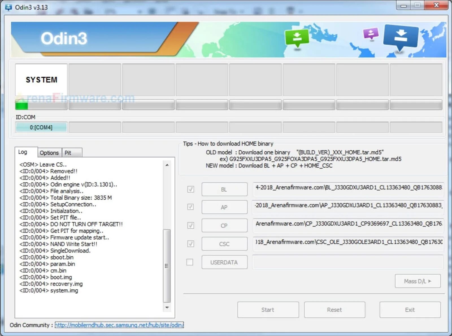Screen dimensions: 452x336
Task: Click log line 'Removed!!'
Action: (48, 171)
